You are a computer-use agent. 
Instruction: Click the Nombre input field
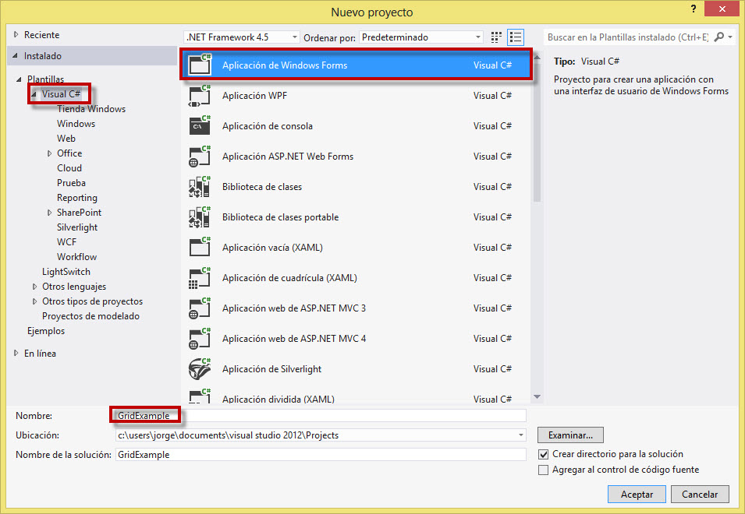coord(321,415)
